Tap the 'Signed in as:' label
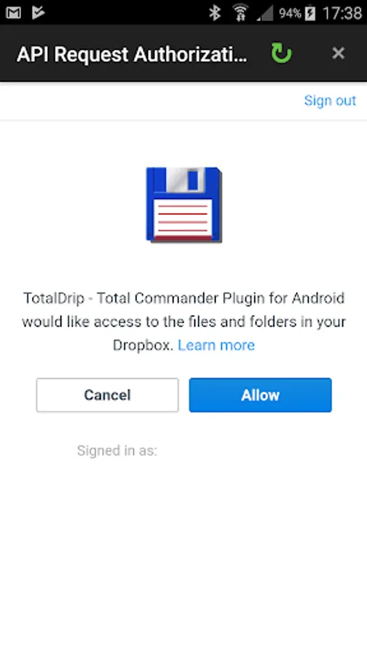This screenshot has height=653, width=367. 117,451
